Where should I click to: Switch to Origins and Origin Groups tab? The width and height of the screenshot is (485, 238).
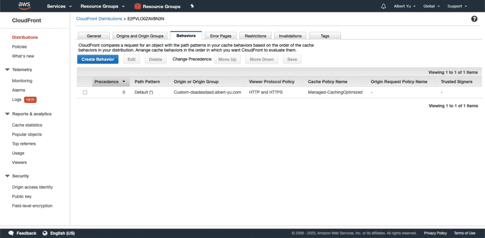pos(140,36)
